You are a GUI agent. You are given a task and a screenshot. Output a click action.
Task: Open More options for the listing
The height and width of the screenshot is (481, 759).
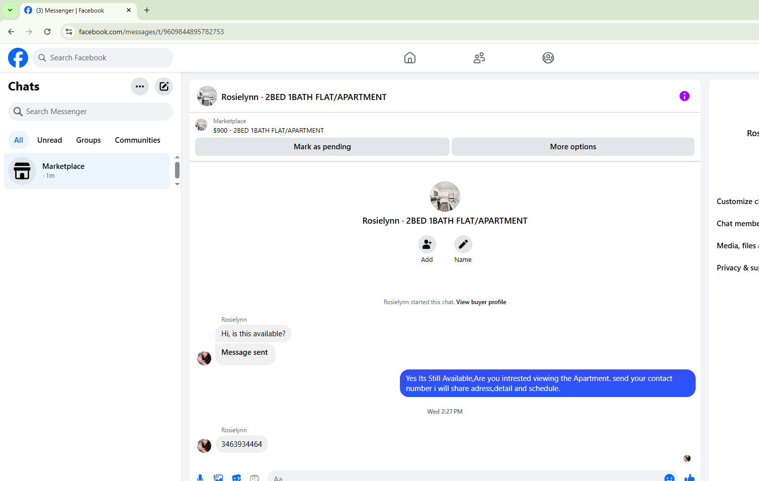[573, 147]
